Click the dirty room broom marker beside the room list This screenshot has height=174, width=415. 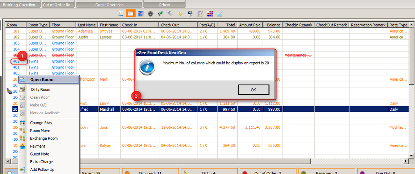[x=9, y=91]
